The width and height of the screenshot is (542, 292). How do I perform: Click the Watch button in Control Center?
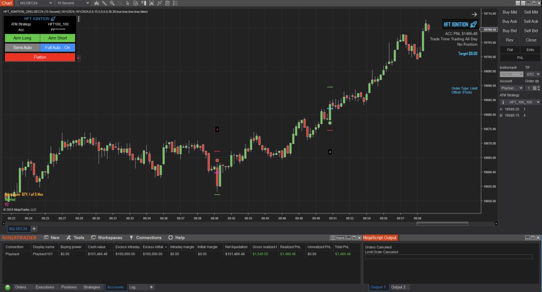pyautogui.click(x=337, y=238)
